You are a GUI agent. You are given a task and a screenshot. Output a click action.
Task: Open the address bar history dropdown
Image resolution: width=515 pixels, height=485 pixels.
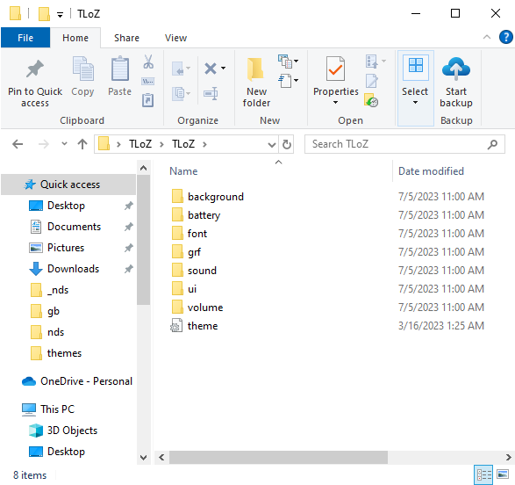272,144
